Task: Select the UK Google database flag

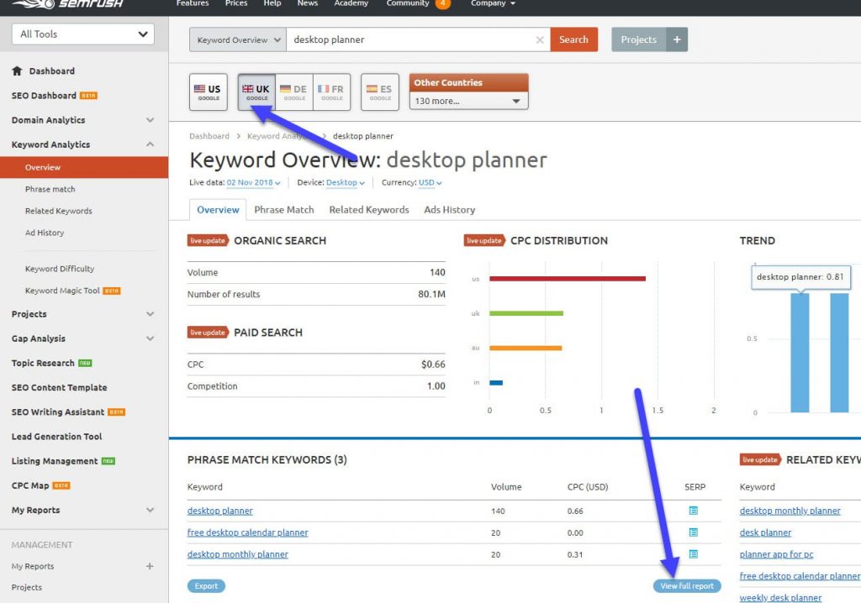Action: point(256,92)
